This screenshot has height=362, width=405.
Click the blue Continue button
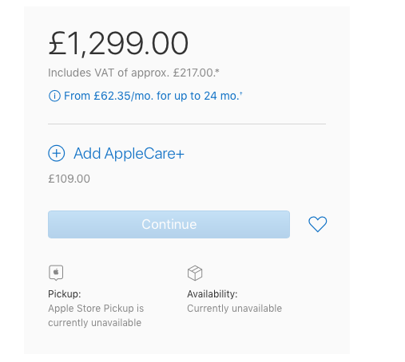click(169, 224)
